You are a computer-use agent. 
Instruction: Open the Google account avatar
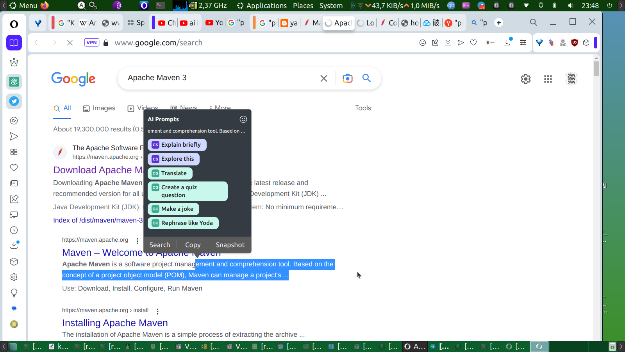coord(571,79)
